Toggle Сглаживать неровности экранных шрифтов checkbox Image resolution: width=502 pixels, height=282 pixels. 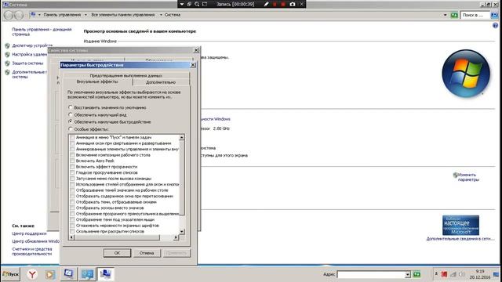[x=72, y=226]
